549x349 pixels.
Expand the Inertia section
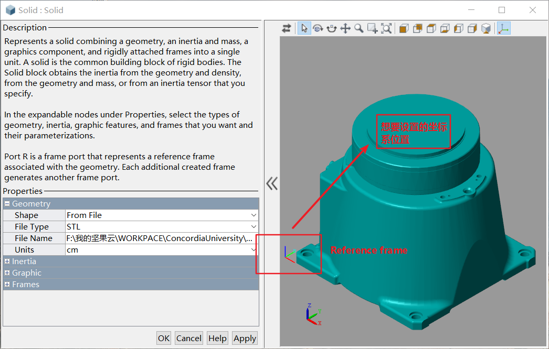[6, 261]
